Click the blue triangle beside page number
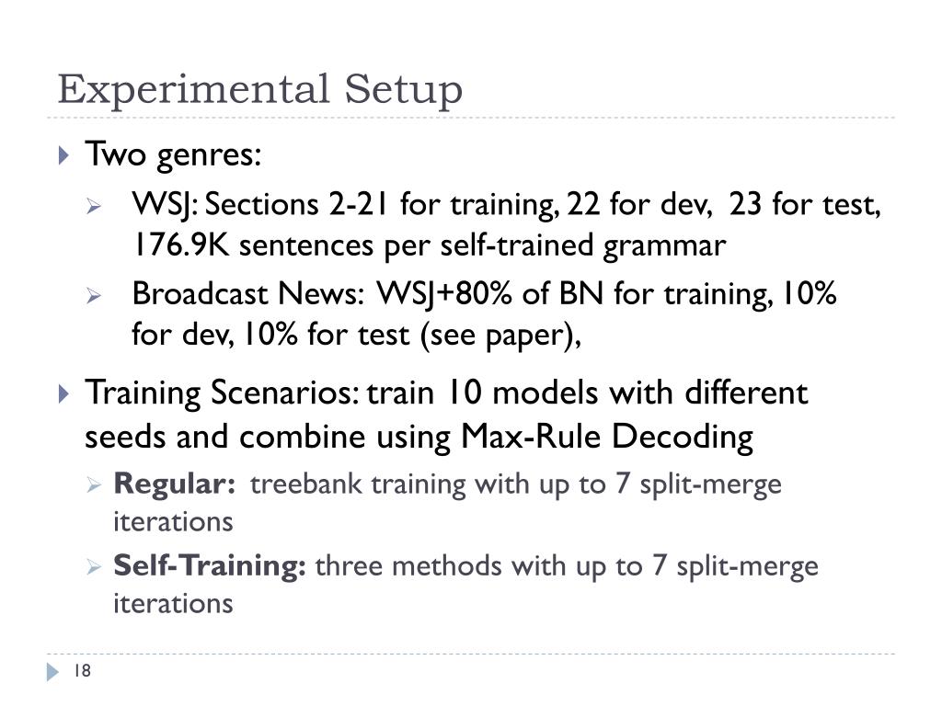Image resolution: width=942 pixels, height=706 pixels. click(52, 672)
